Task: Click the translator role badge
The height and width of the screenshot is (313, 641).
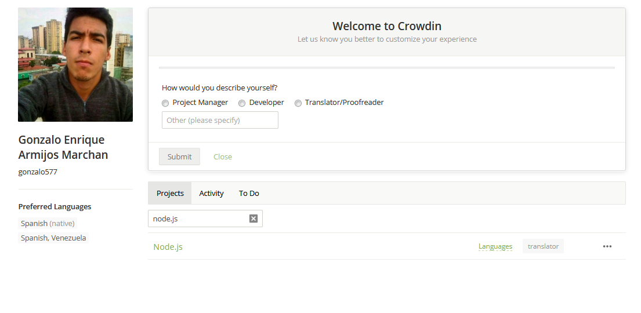Action: pyautogui.click(x=543, y=246)
